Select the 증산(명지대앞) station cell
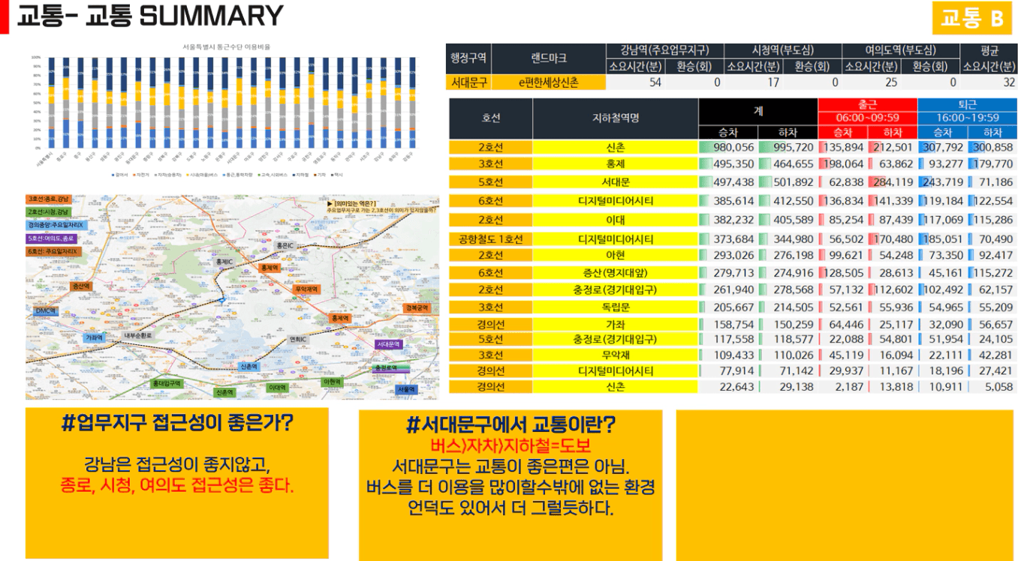The height and width of the screenshot is (561, 1018). tap(615, 273)
